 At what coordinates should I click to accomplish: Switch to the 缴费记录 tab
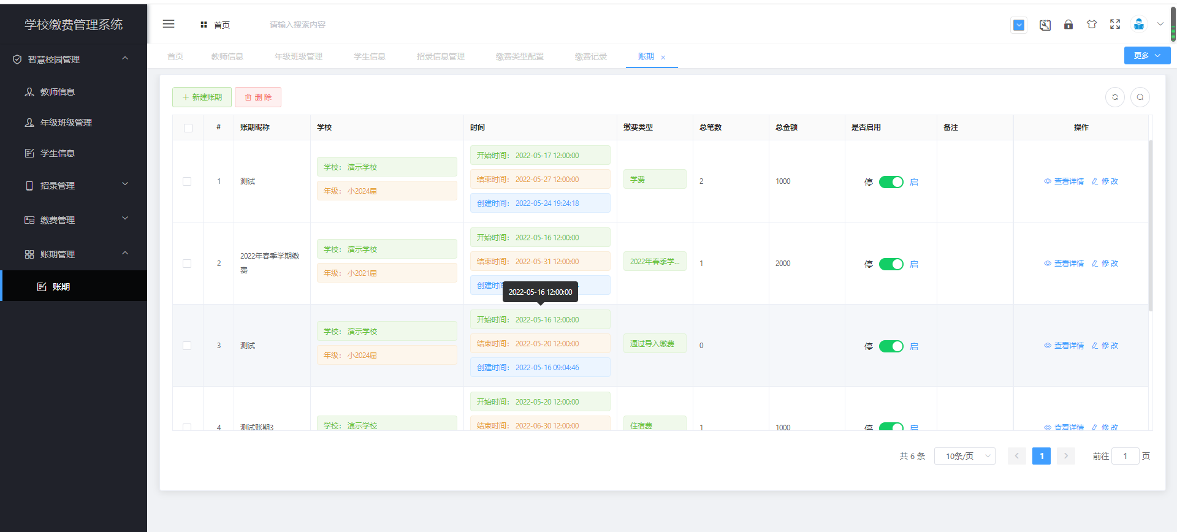pyautogui.click(x=590, y=56)
